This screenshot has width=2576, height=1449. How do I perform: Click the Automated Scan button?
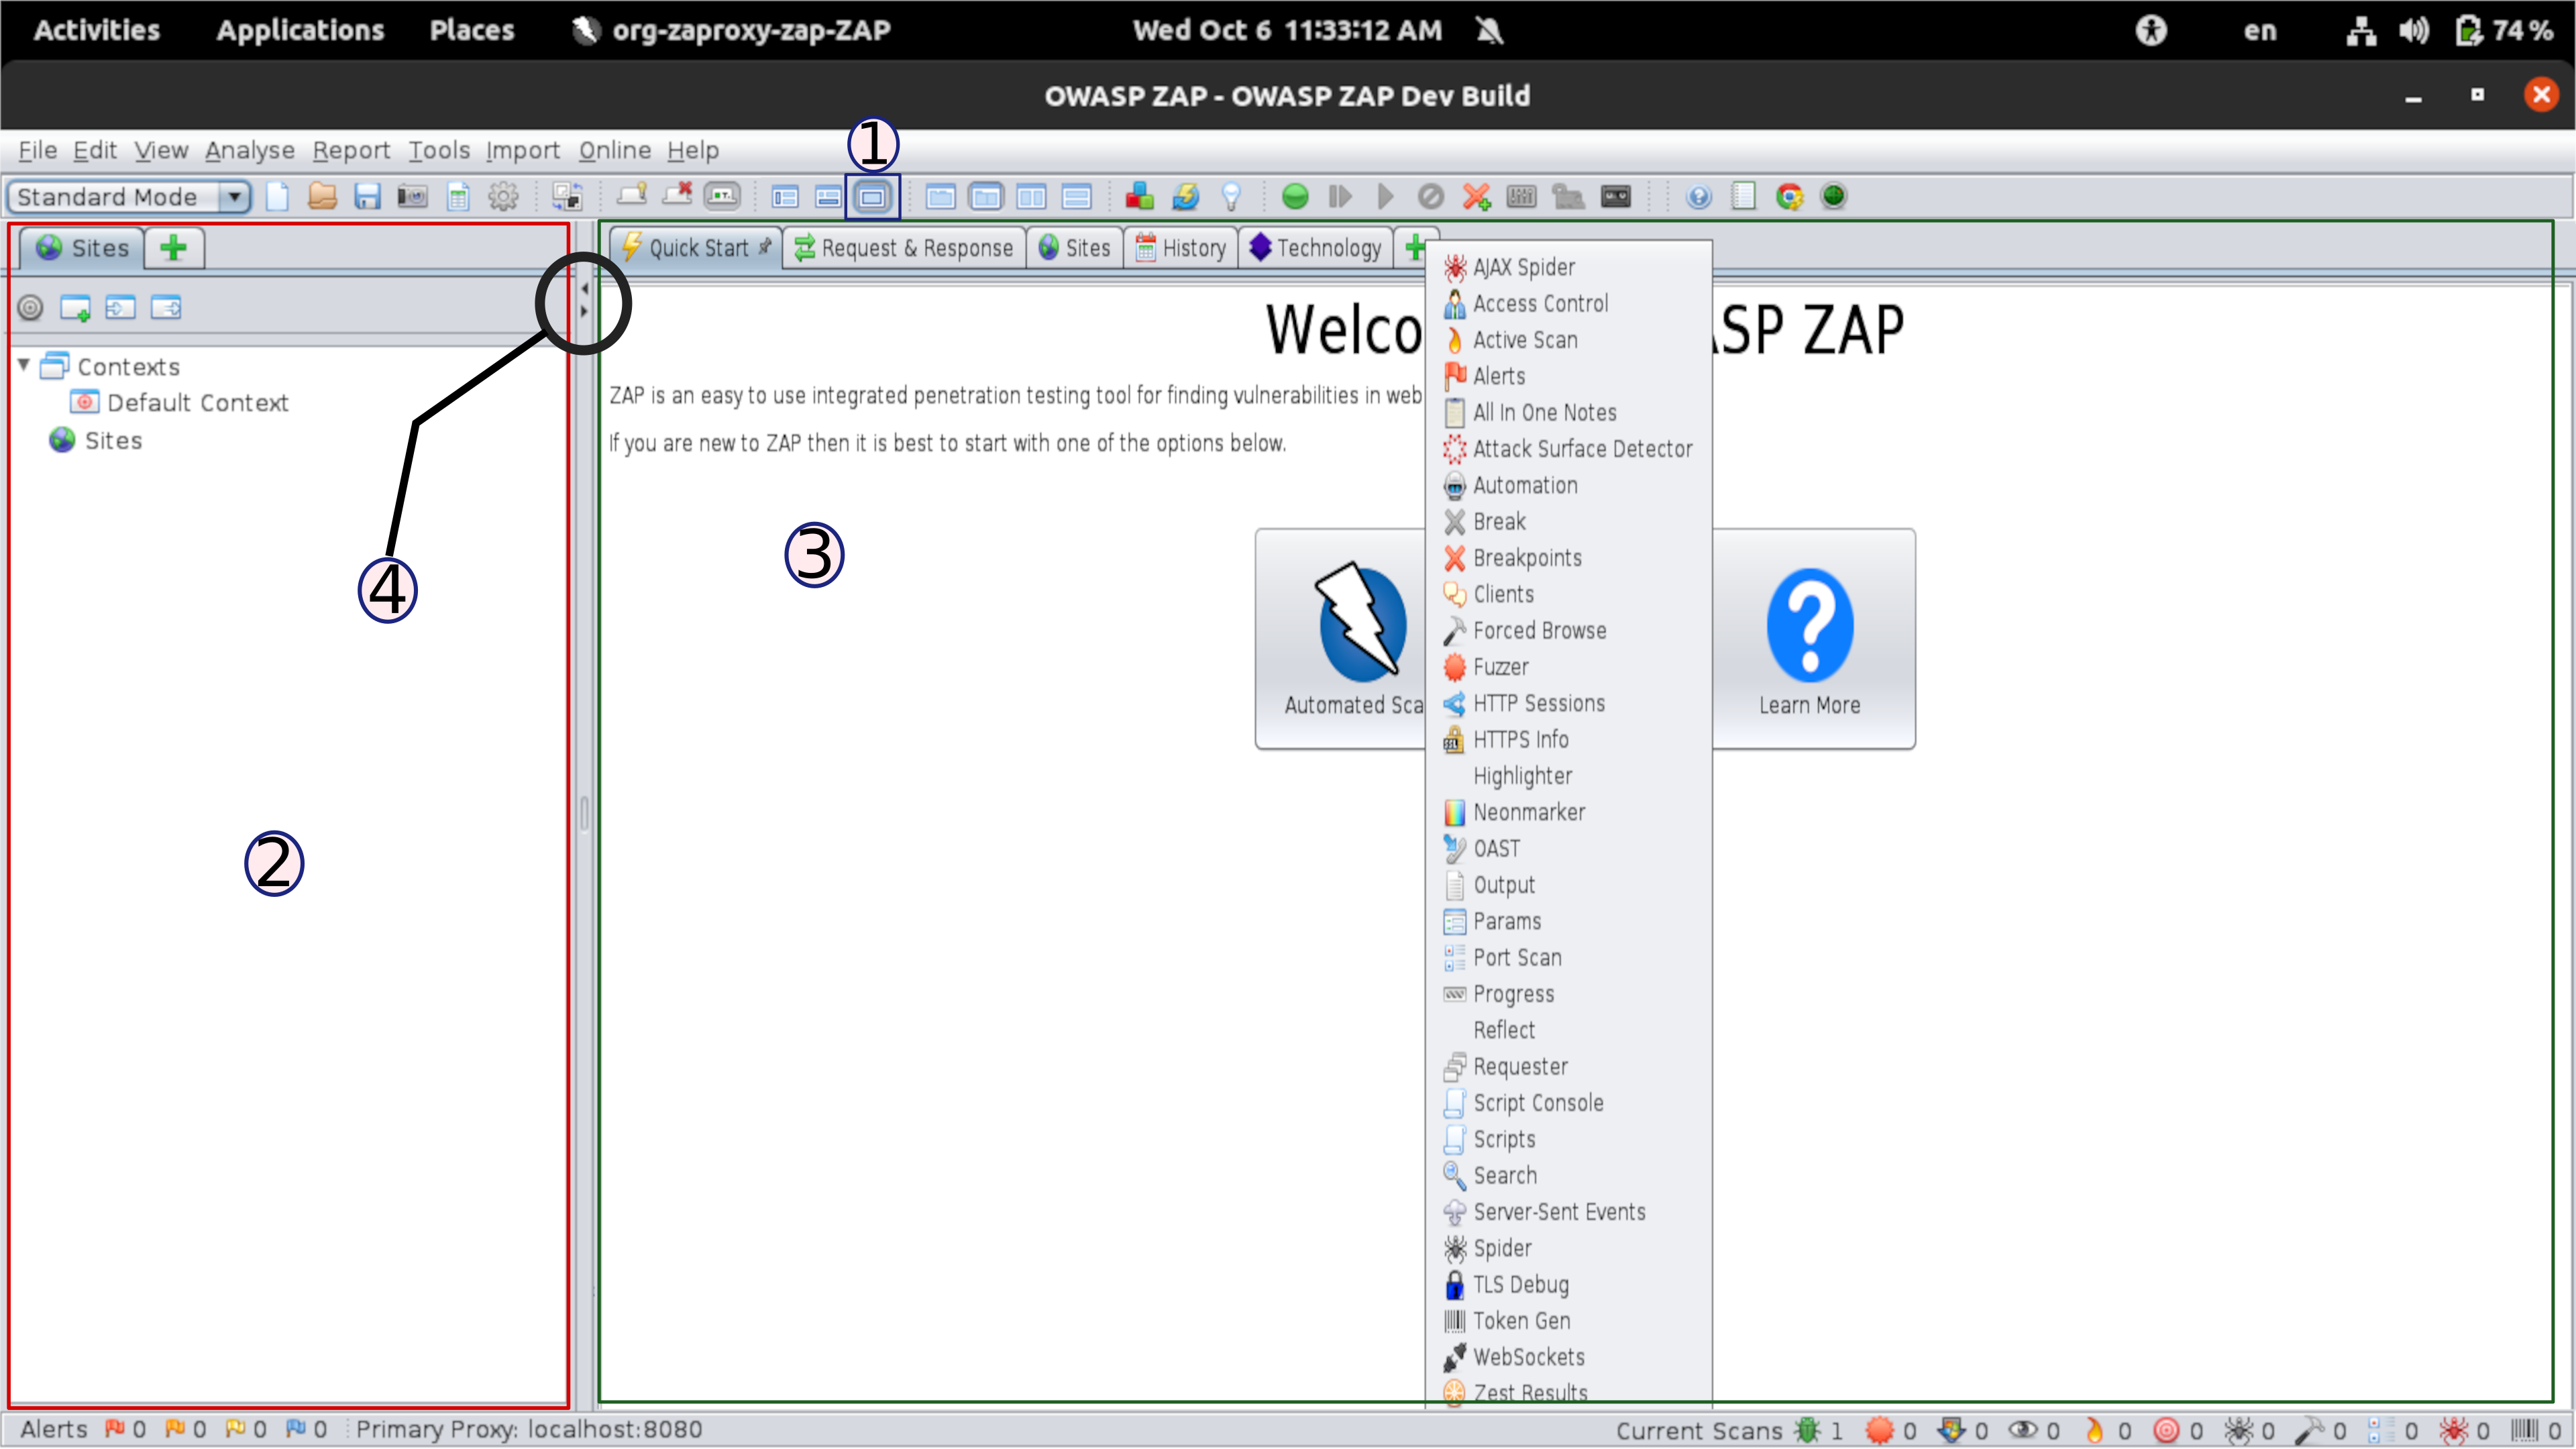point(1355,640)
